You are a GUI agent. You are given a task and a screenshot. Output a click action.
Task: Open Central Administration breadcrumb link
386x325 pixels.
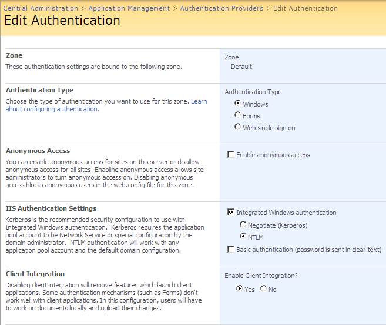coord(41,8)
